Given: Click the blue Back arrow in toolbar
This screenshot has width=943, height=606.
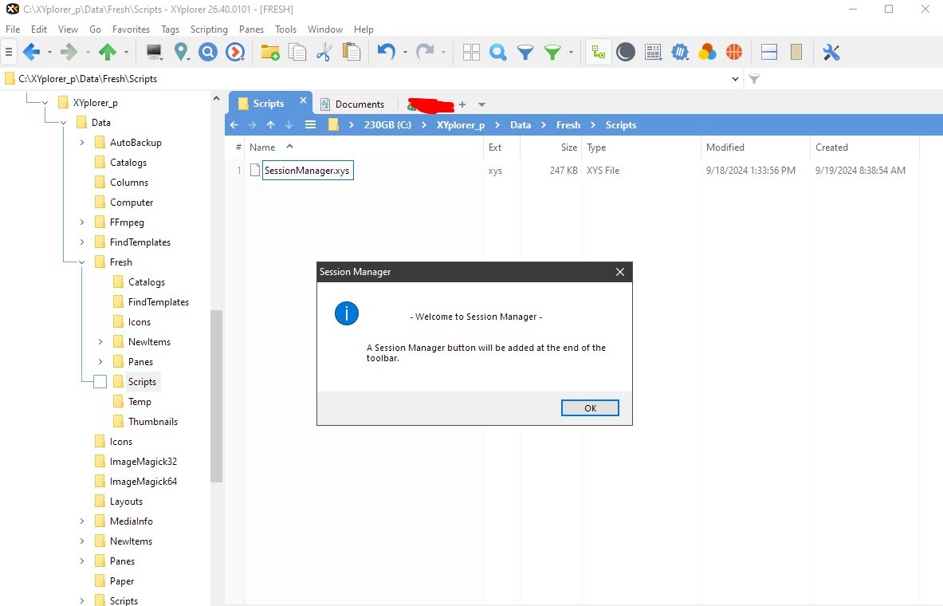Looking at the screenshot, I should [31, 53].
